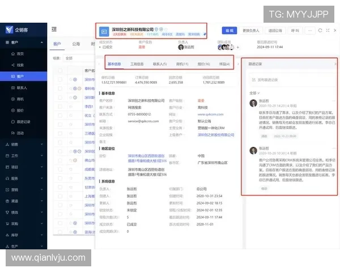340x272 pixels.
Task: Open 报价 quotes in the sidebar
Action: (x=20, y=110)
